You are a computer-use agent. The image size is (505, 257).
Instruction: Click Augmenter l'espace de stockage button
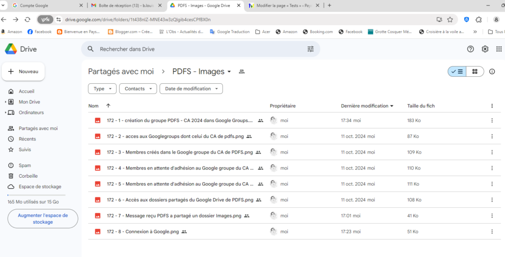click(43, 219)
